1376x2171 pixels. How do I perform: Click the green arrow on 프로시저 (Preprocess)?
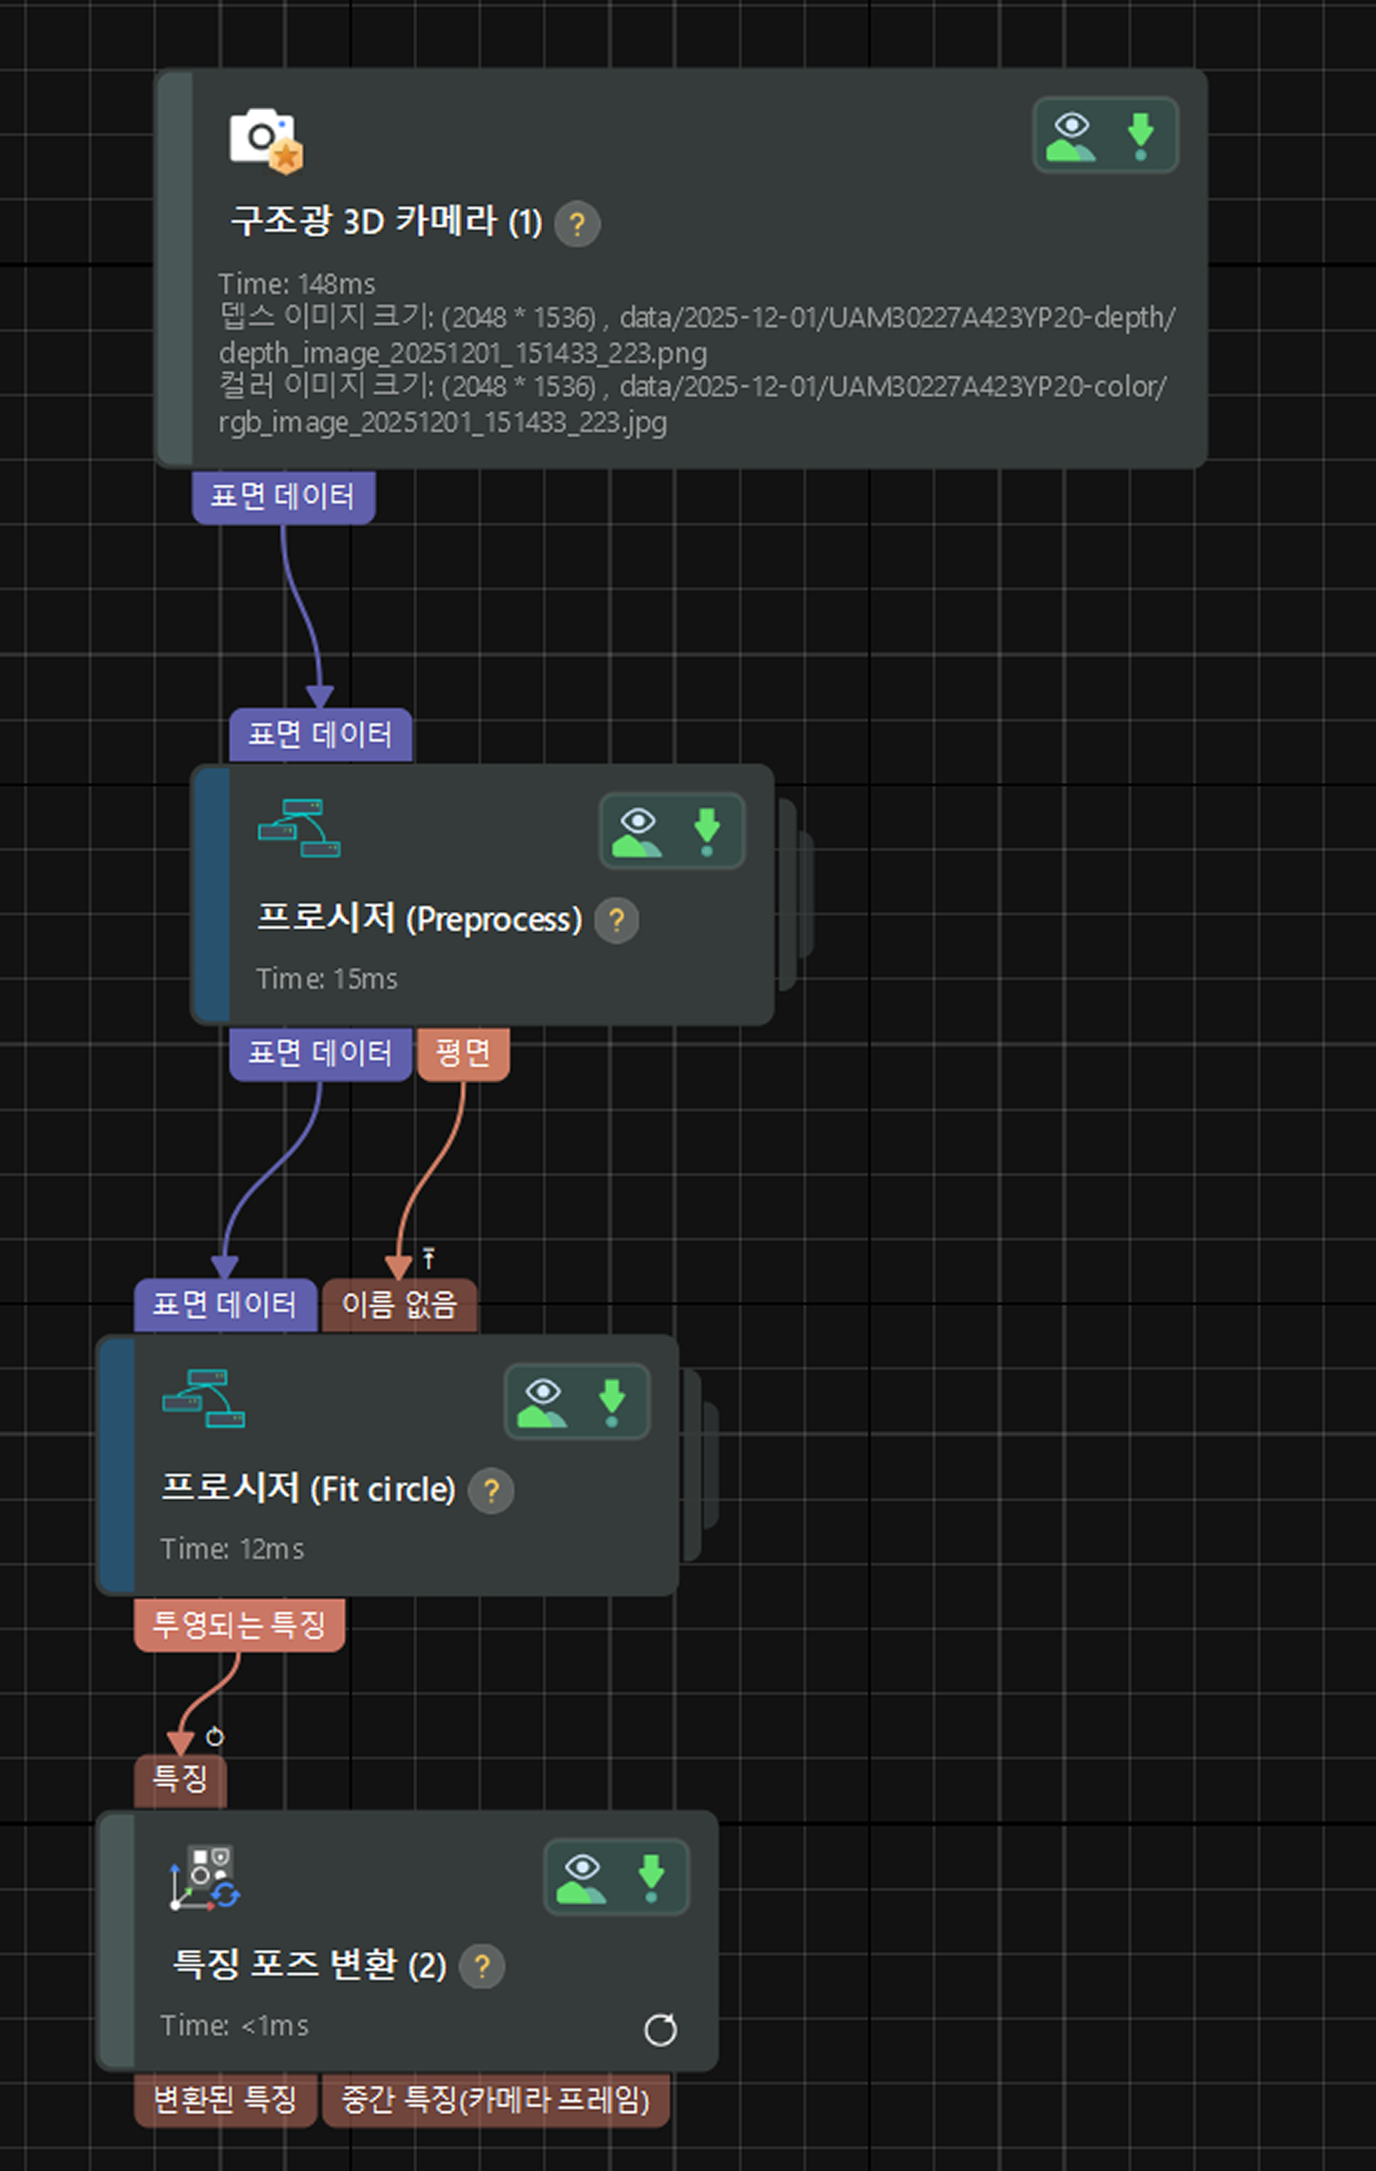tap(707, 831)
